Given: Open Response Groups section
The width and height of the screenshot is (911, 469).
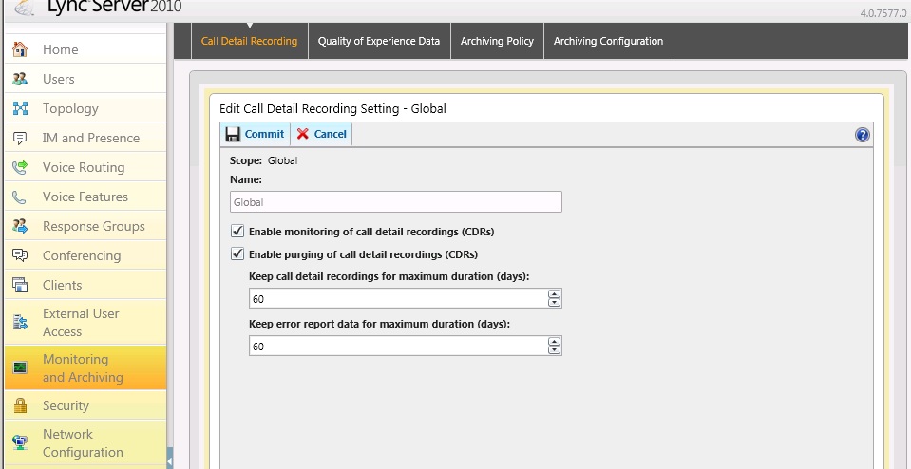Looking at the screenshot, I should pos(85,226).
